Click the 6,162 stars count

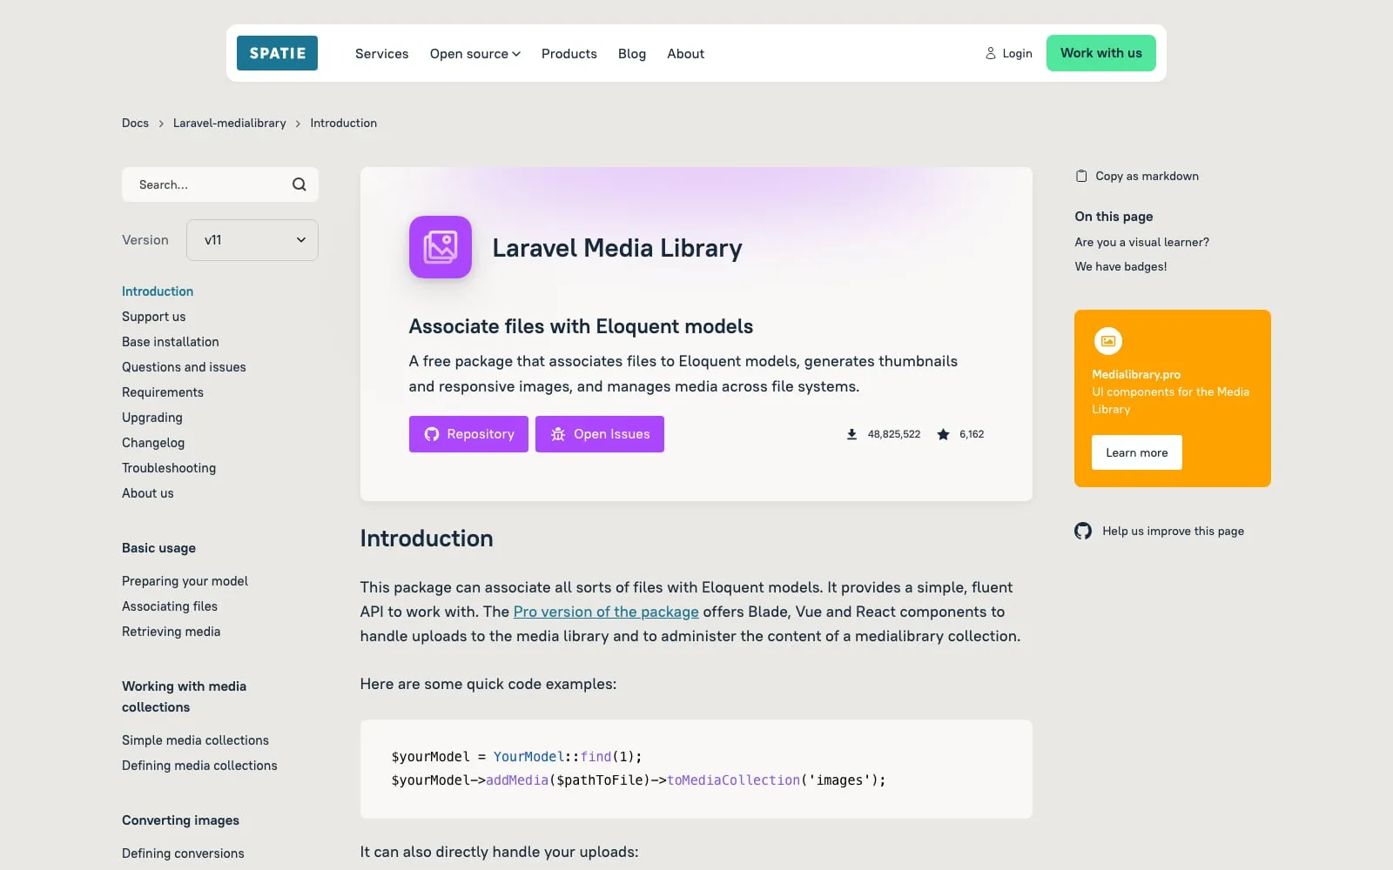tap(972, 434)
